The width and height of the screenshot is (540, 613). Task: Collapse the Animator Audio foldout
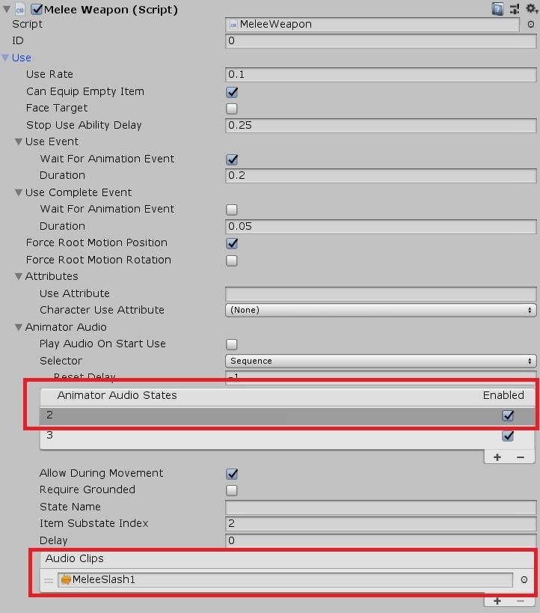(x=19, y=327)
